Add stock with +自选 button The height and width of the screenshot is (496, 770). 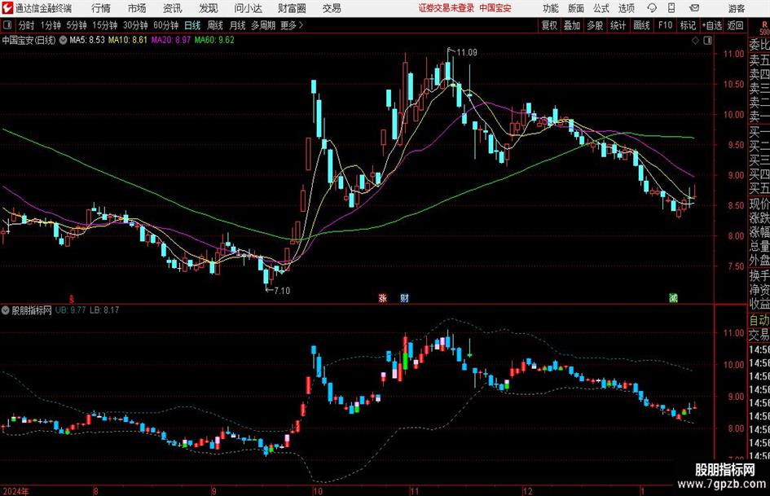click(x=712, y=25)
